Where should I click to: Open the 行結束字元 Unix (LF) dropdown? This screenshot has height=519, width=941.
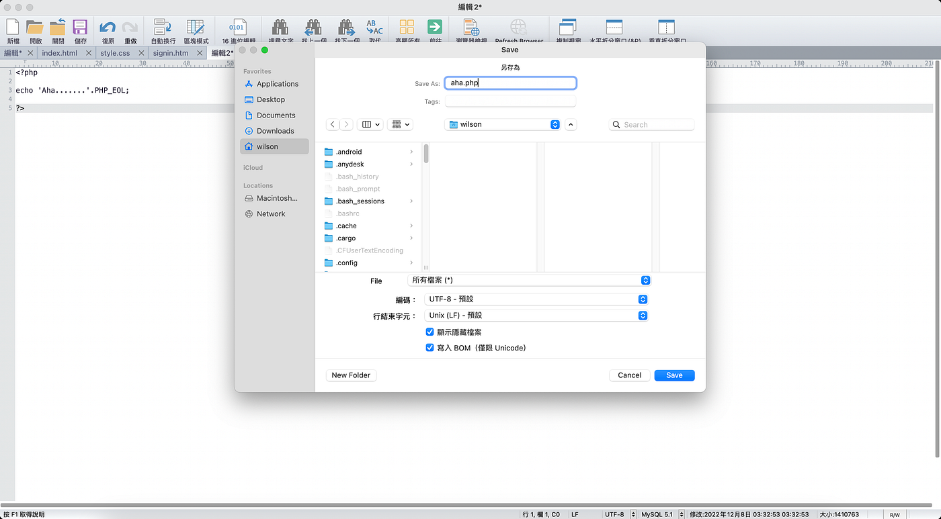coord(536,315)
